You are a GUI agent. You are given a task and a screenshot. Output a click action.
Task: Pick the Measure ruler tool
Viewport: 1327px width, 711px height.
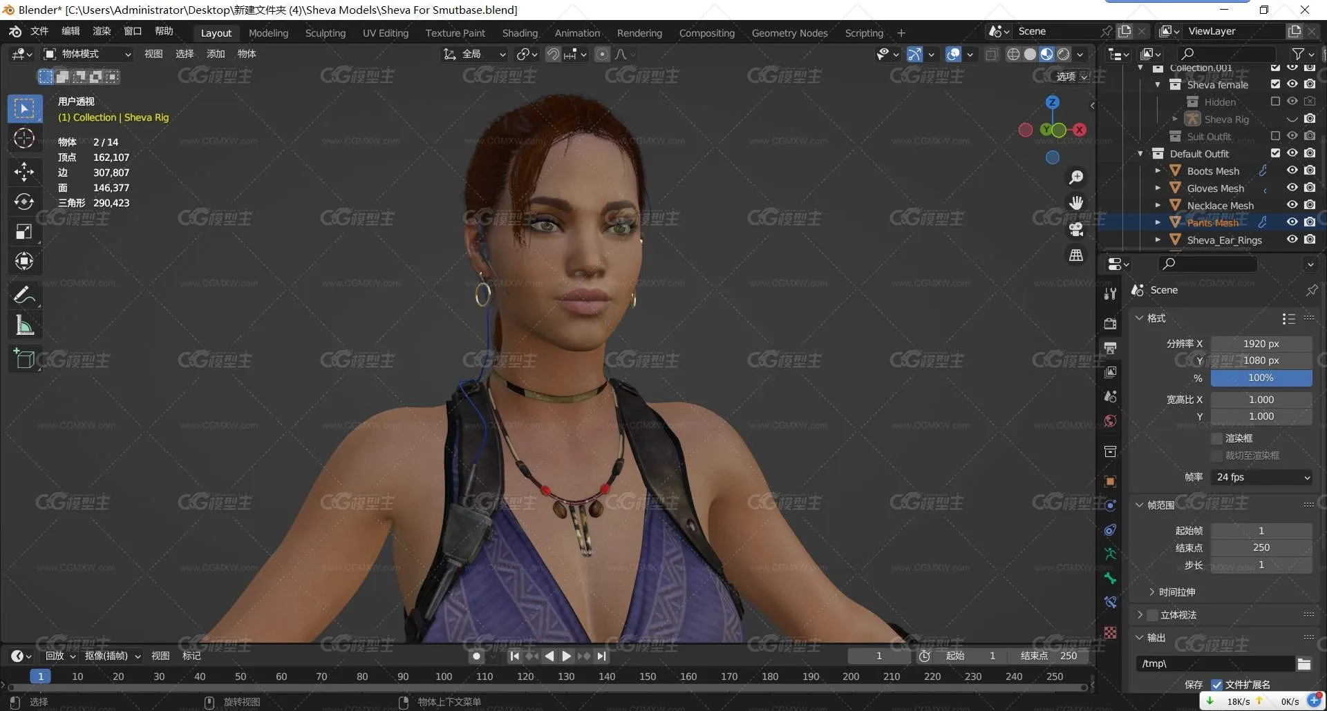pos(24,325)
